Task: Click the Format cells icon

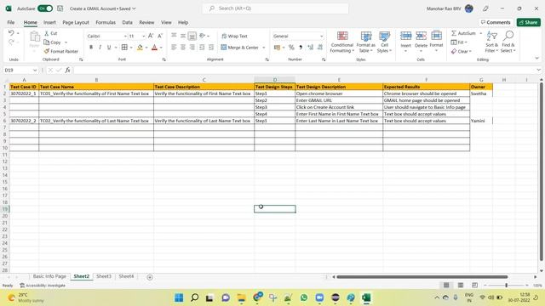Action: 436,36
